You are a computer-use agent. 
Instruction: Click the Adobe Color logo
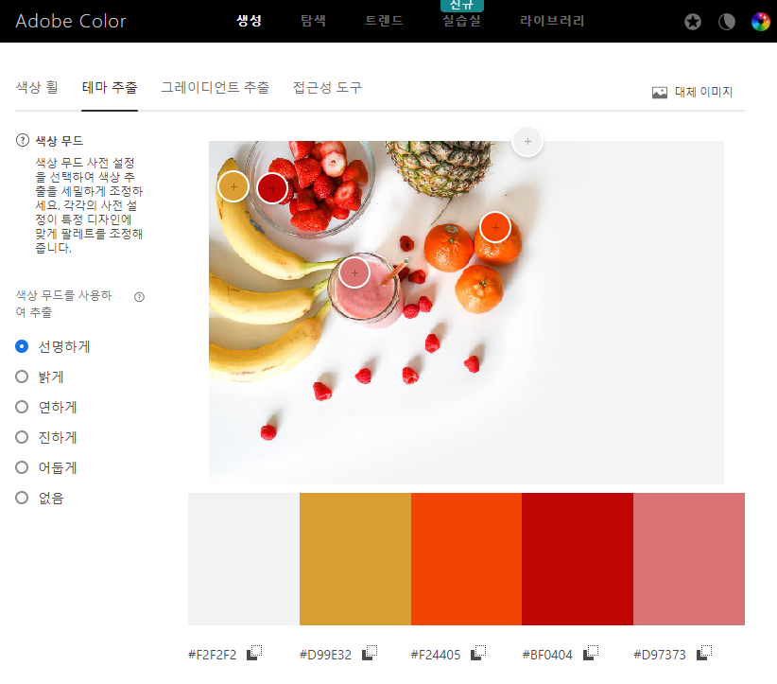click(71, 22)
